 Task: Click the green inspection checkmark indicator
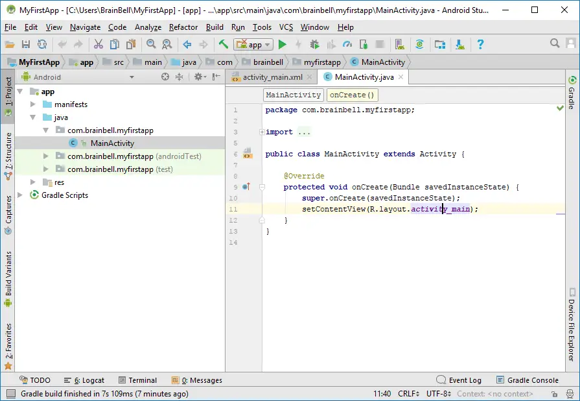(560, 108)
